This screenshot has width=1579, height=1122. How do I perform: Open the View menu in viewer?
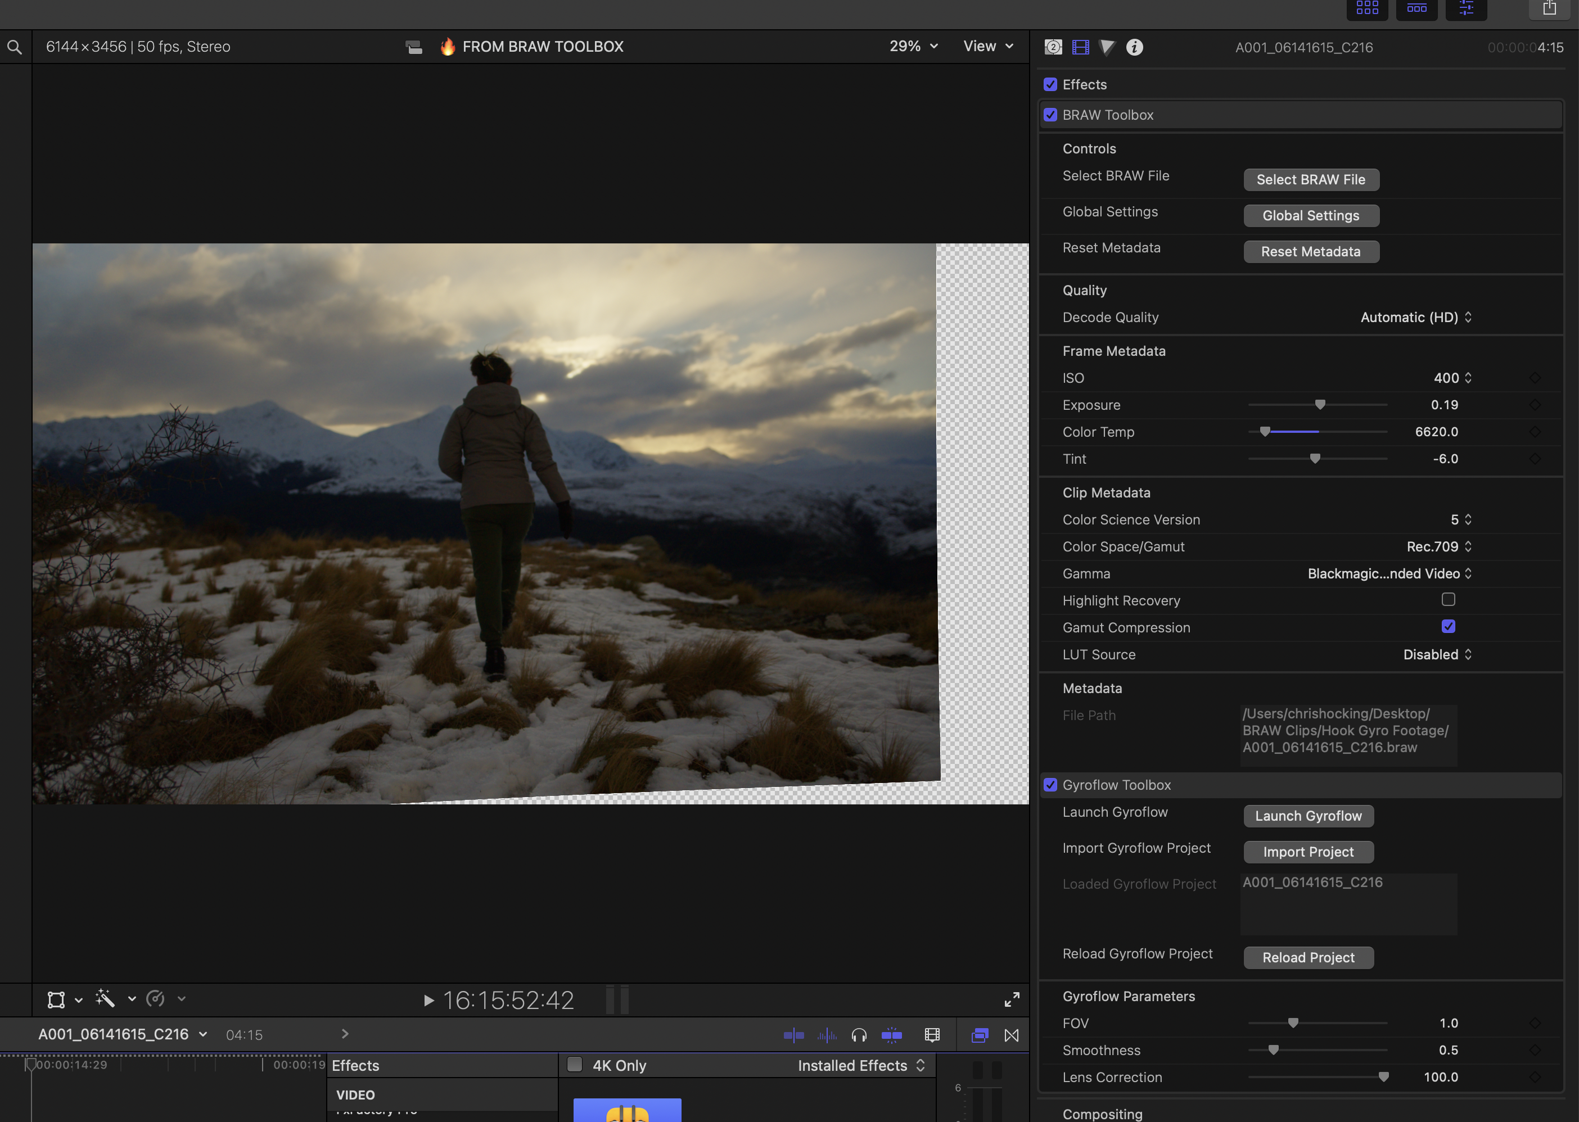tap(988, 46)
